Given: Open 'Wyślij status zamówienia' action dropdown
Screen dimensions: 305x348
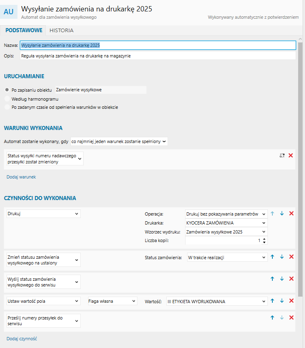Looking at the screenshot, I should [44, 282].
